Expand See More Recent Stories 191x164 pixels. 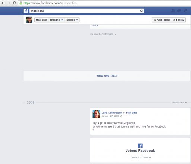(103, 34)
